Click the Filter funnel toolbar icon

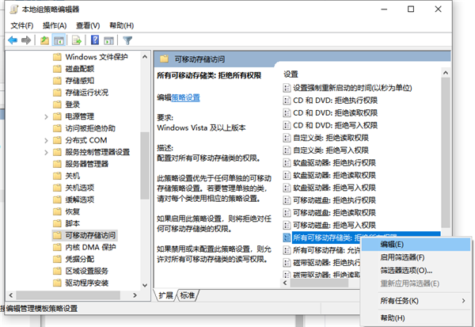[127, 40]
